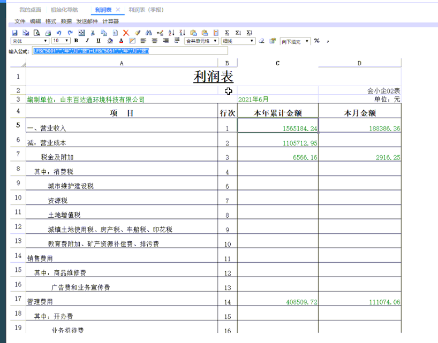The image size is (438, 343).
Task: Close the 利润表 tab
Action: point(118,10)
